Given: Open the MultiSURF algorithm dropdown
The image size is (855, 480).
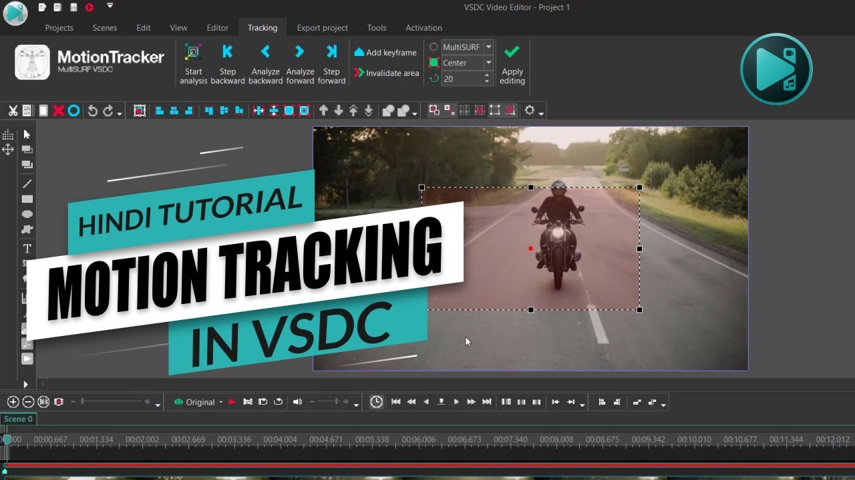Looking at the screenshot, I should tap(489, 47).
